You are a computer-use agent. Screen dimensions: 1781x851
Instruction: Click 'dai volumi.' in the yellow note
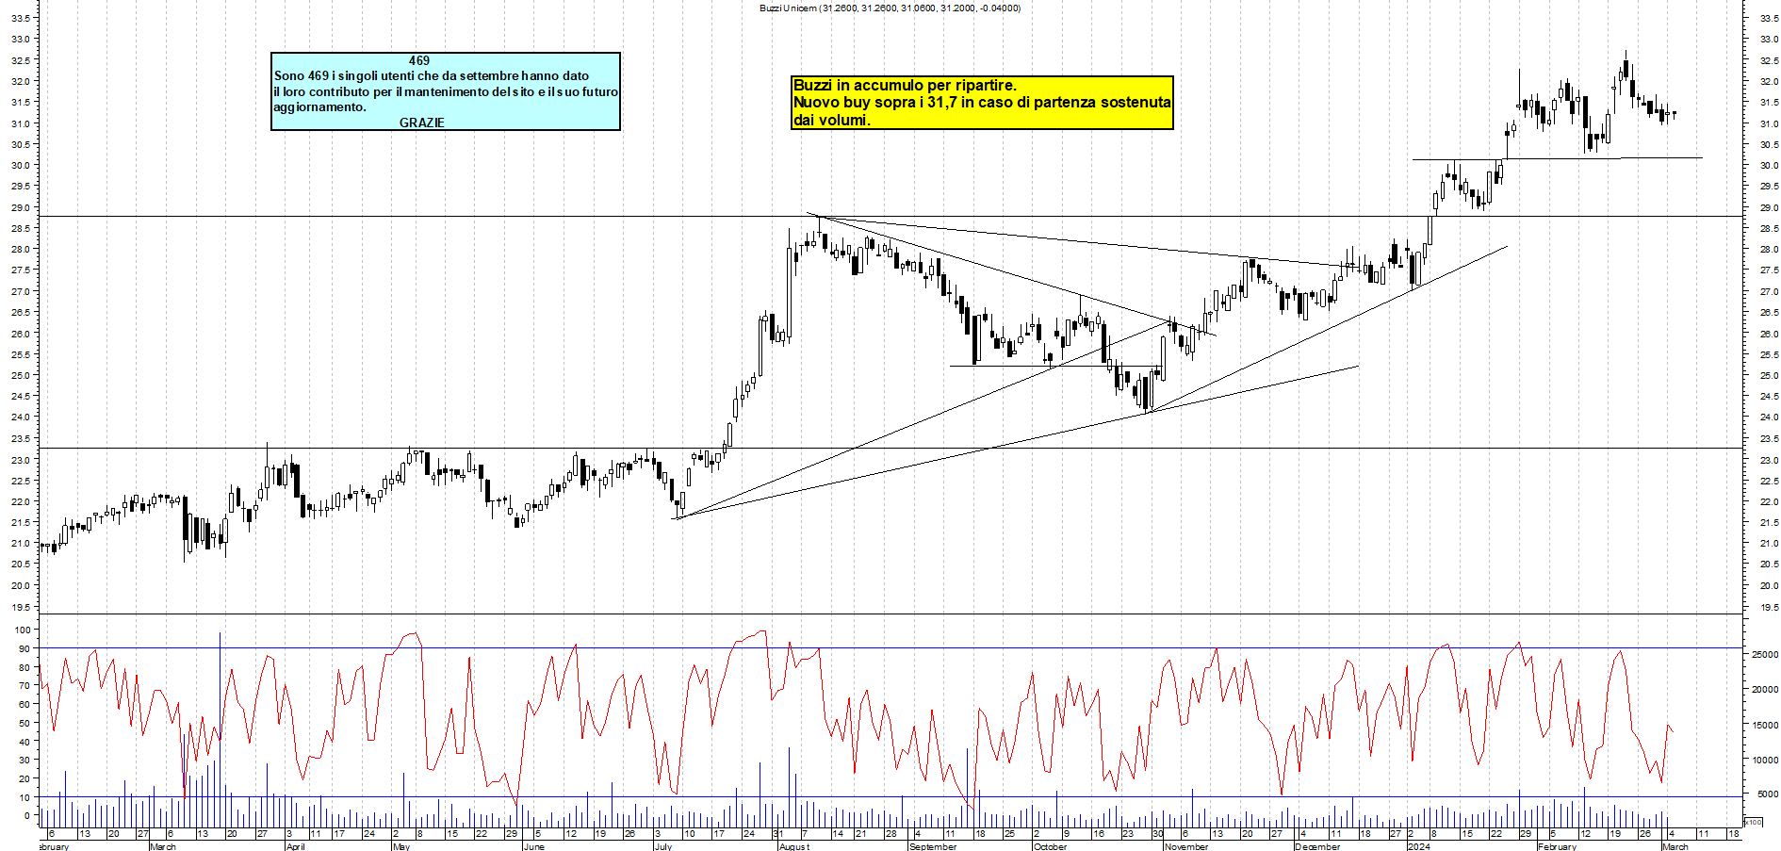[832, 120]
